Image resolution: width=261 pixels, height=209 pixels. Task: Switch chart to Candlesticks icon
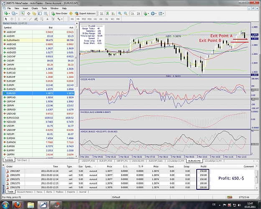click(107, 13)
